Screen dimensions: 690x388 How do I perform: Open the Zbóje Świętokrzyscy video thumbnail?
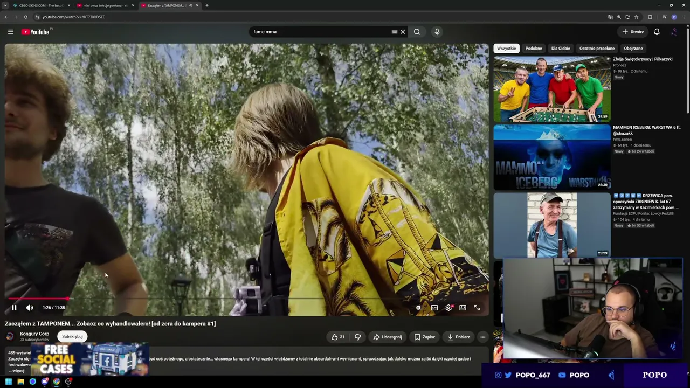(552, 89)
